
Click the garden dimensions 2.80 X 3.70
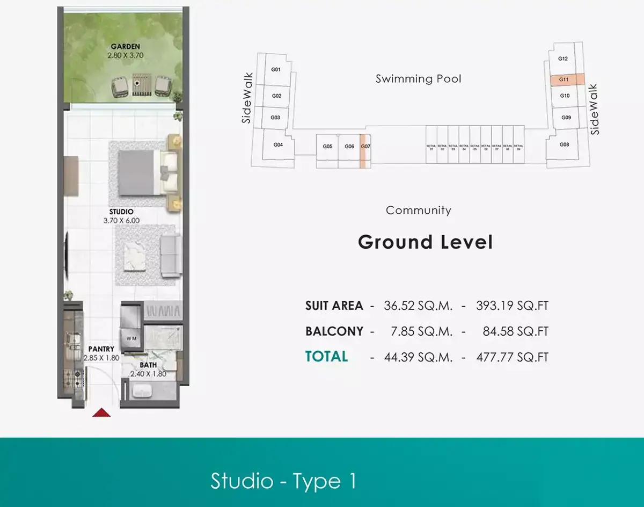[x=127, y=55]
